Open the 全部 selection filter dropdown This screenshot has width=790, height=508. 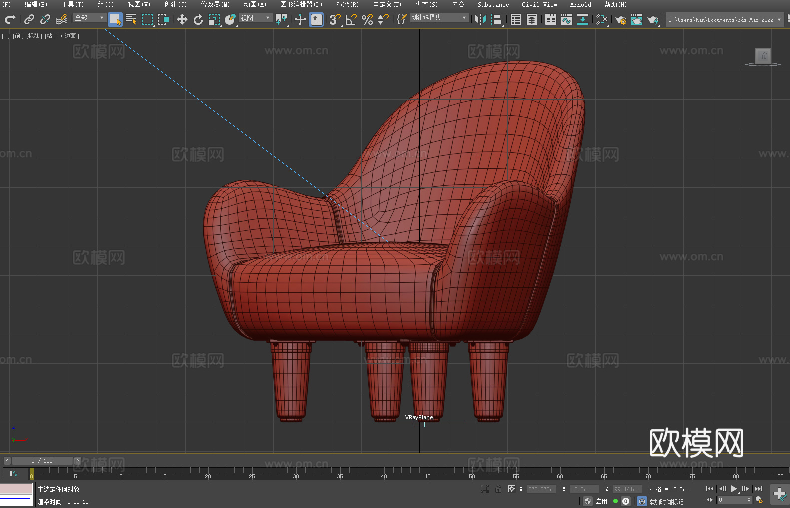[89, 18]
